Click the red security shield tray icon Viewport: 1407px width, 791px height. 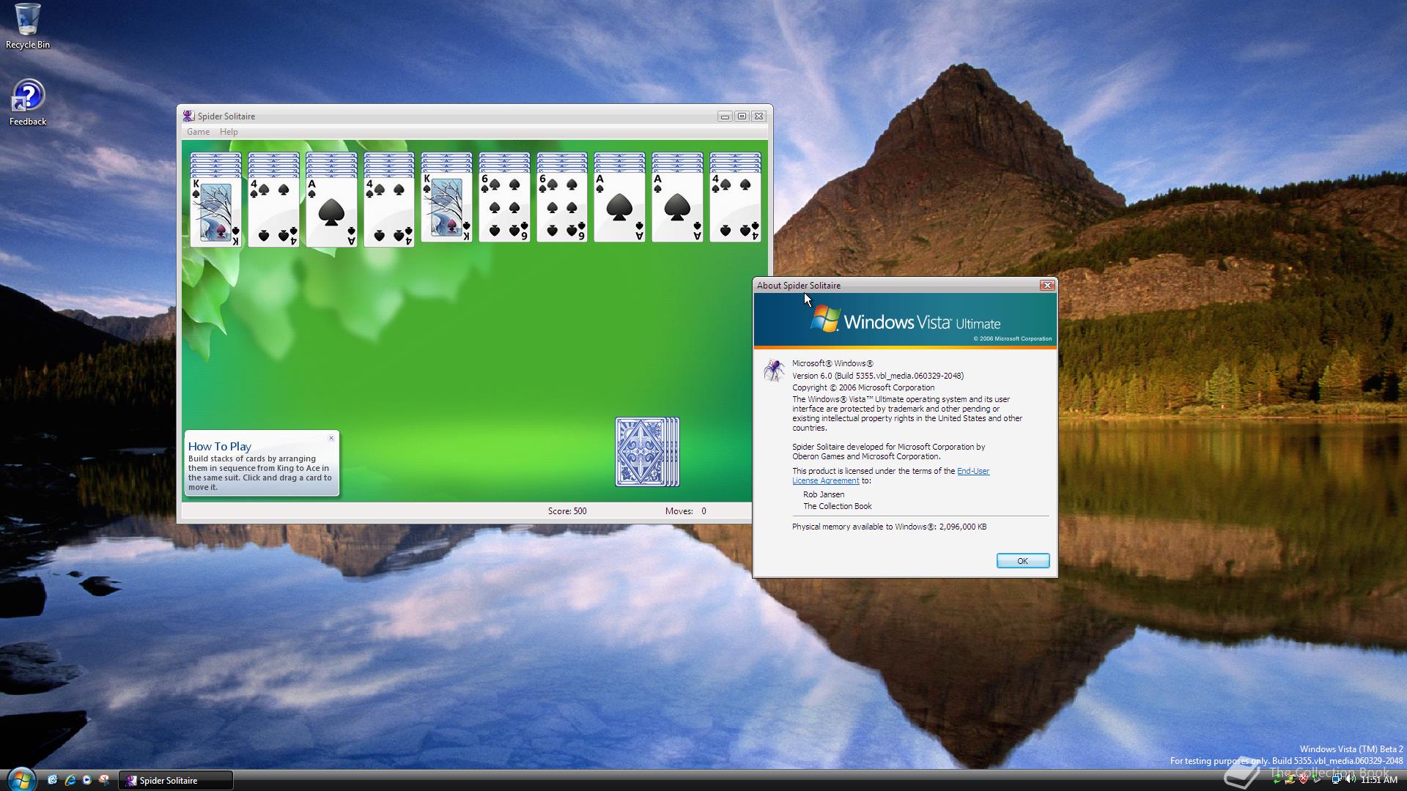coord(1304,780)
